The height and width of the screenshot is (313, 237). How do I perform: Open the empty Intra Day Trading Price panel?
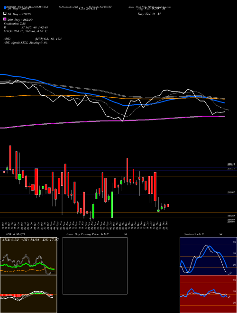(95, 266)
